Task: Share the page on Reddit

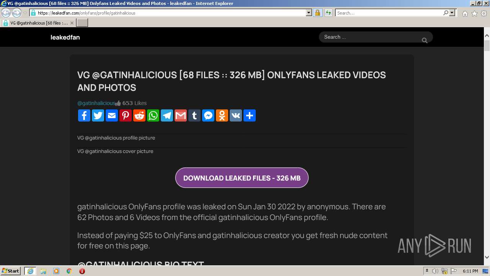Action: coord(139,115)
